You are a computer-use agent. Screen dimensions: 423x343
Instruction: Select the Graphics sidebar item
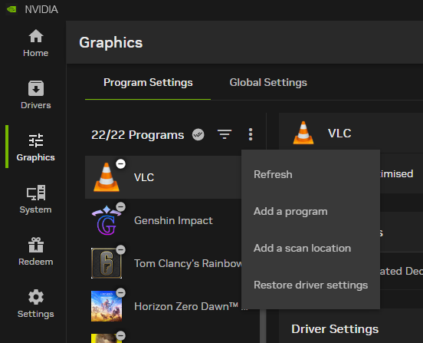click(x=35, y=147)
